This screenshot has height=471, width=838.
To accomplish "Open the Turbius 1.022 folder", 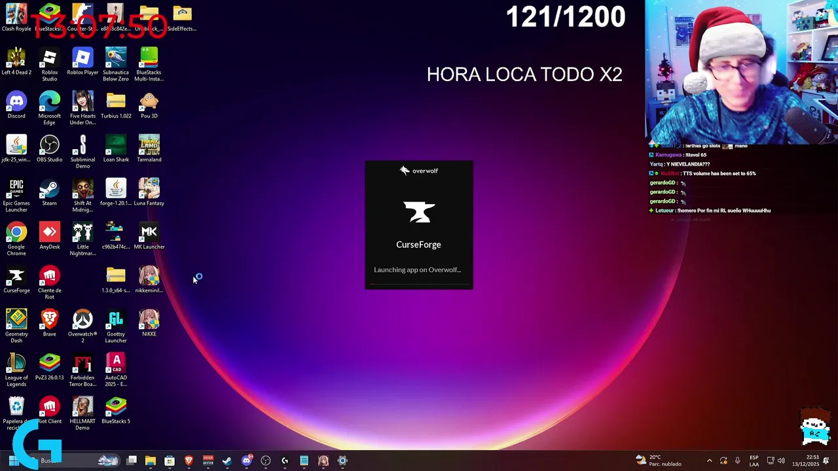I will pyautogui.click(x=116, y=105).
